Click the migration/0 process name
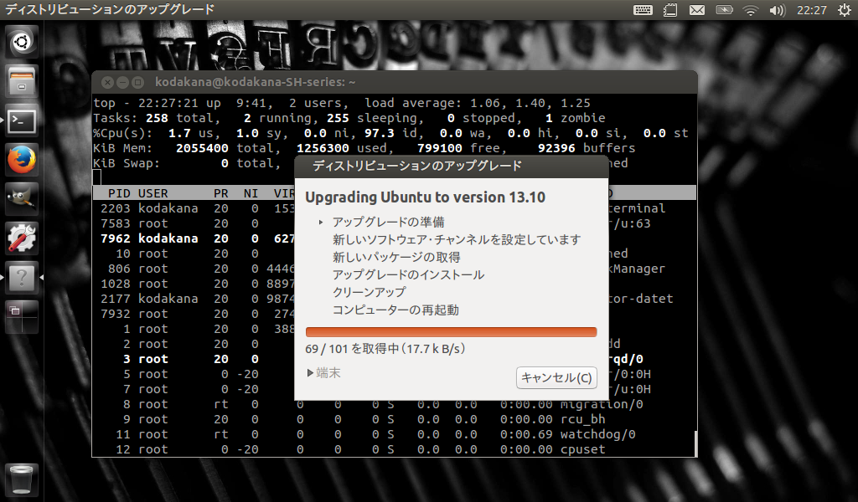This screenshot has height=502, width=858. pos(602,404)
